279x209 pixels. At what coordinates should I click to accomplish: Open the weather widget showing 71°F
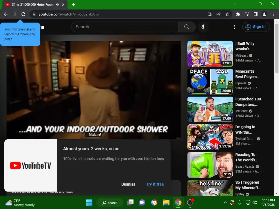20,203
